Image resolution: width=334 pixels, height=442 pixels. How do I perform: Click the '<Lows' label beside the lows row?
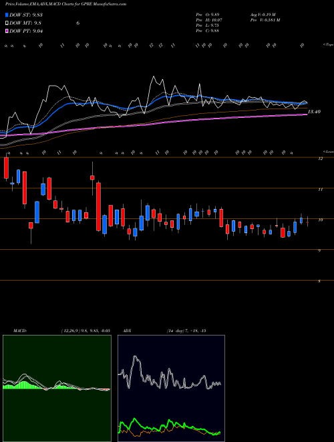[x=328, y=151]
